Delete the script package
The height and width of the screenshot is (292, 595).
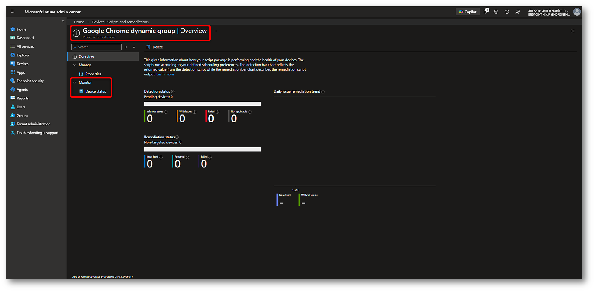[154, 47]
